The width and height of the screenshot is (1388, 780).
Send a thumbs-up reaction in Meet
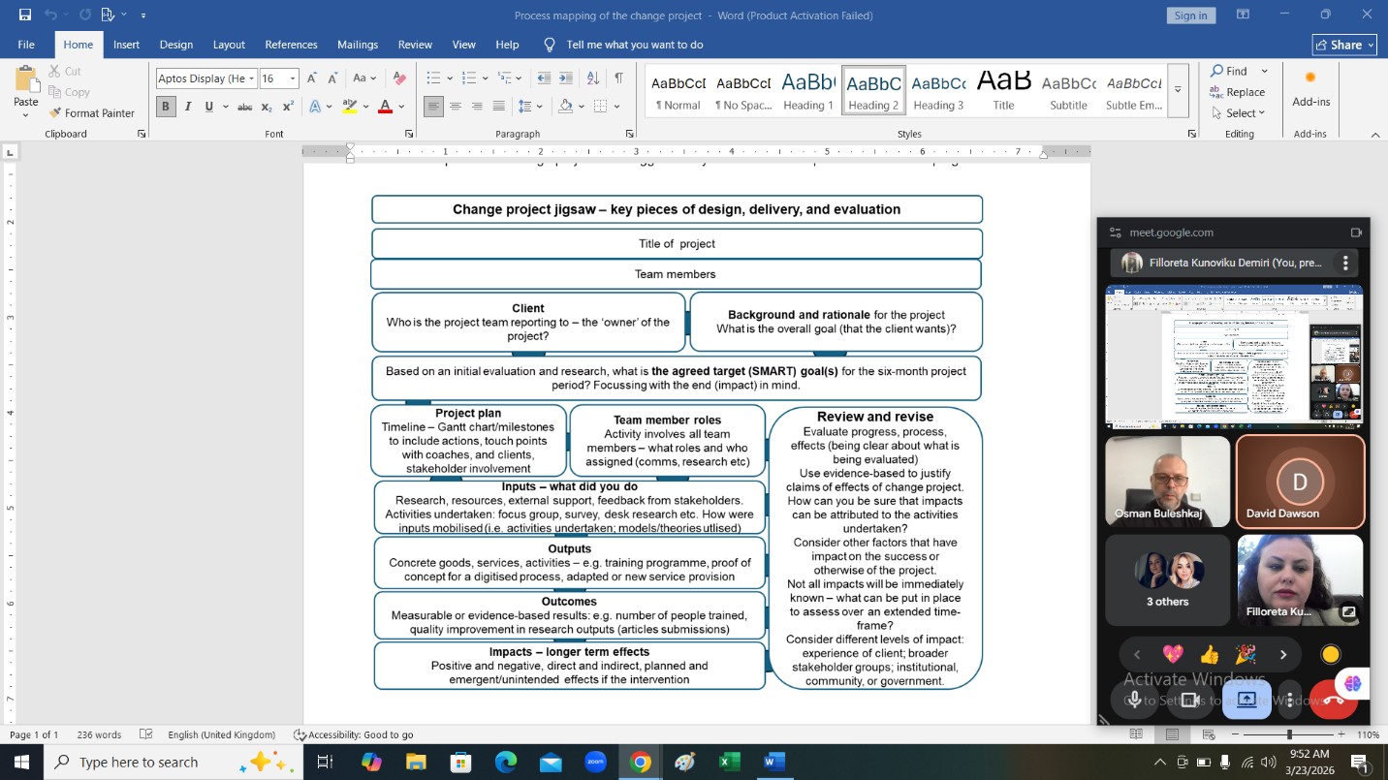tap(1209, 655)
